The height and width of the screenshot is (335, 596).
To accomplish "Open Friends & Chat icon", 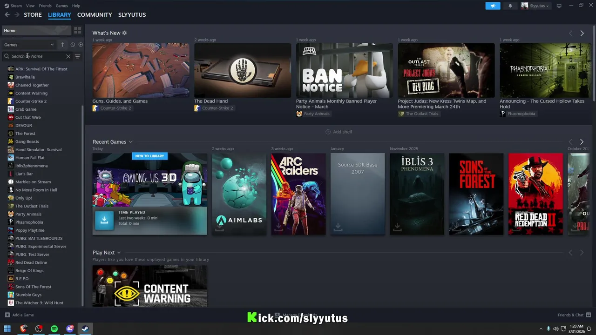I will (x=589, y=315).
